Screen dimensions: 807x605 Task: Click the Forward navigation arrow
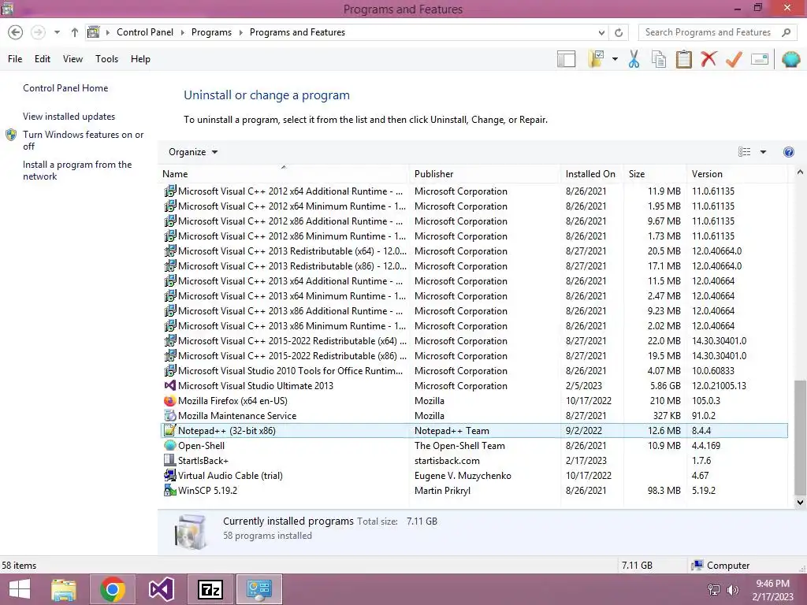pyautogui.click(x=38, y=32)
